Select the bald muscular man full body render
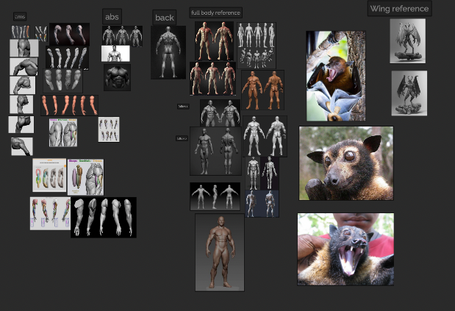Screen dimensions: 455x311 coord(220,252)
